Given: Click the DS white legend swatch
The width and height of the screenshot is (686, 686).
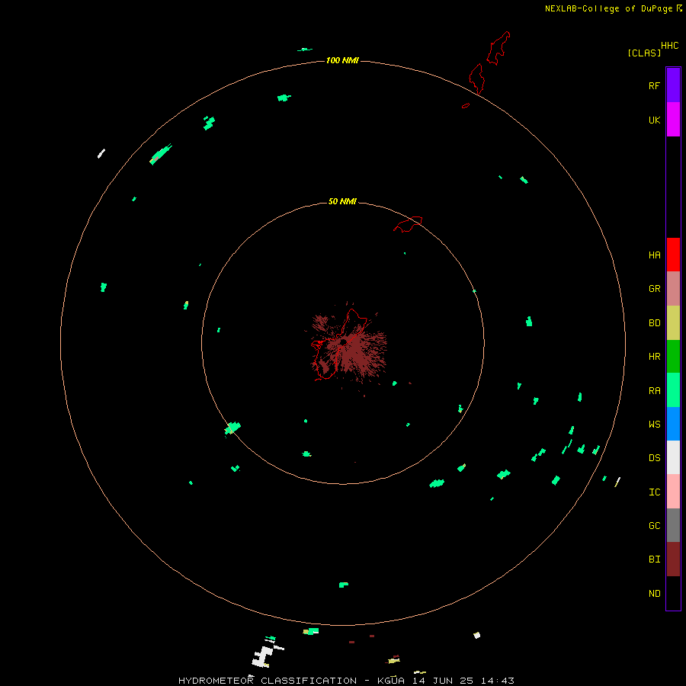Looking at the screenshot, I should [673, 457].
